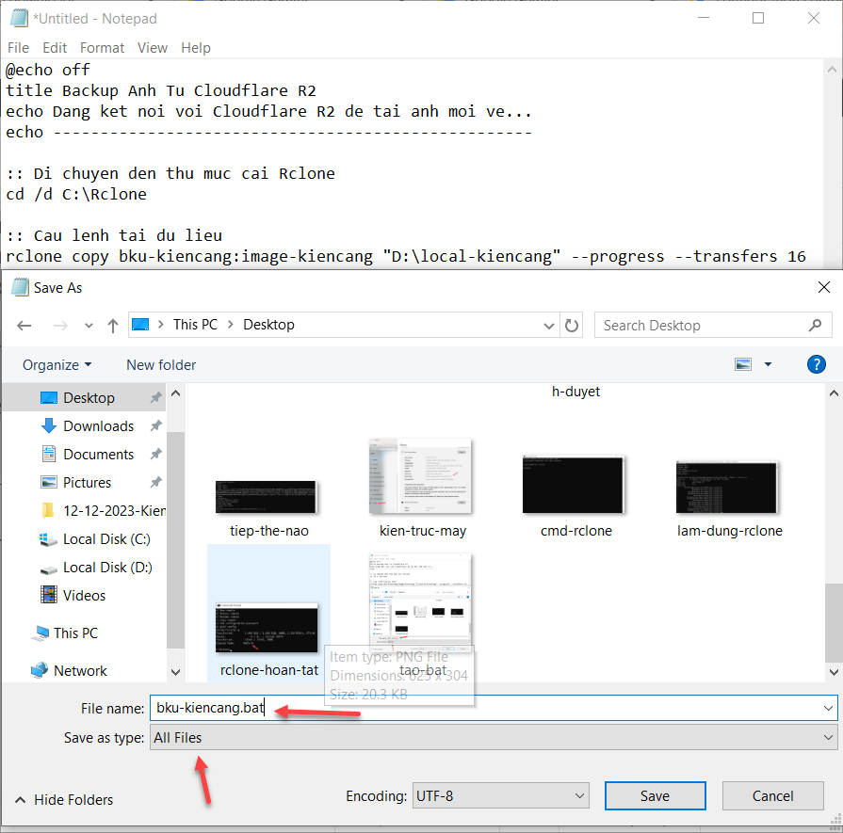Image resolution: width=843 pixels, height=833 pixels.
Task: Refresh the Desktop folder listing
Action: click(572, 326)
